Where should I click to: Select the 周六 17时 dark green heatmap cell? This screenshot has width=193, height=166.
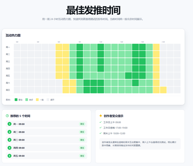[135, 83]
